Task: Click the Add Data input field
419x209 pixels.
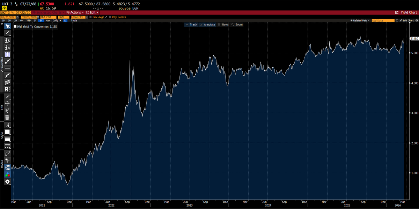Action: point(383,21)
